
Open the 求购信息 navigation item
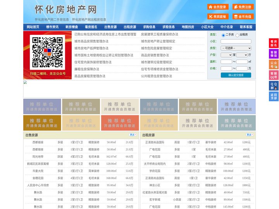[x=149, y=27]
